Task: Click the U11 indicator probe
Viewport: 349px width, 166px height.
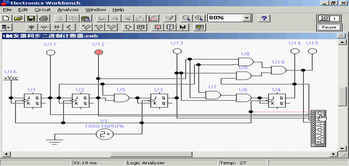Action: tap(51, 52)
